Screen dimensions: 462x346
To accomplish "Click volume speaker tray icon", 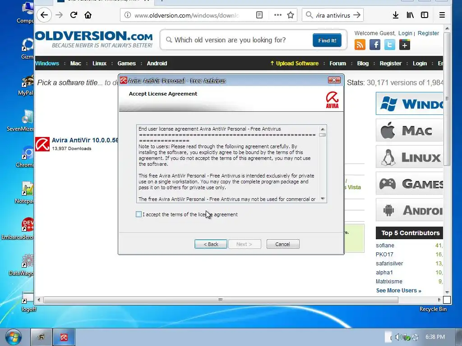I will 399,337.
